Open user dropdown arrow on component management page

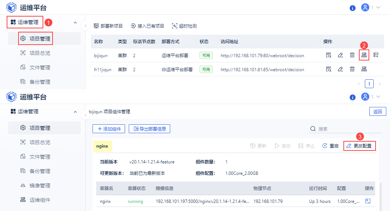click(378, 97)
